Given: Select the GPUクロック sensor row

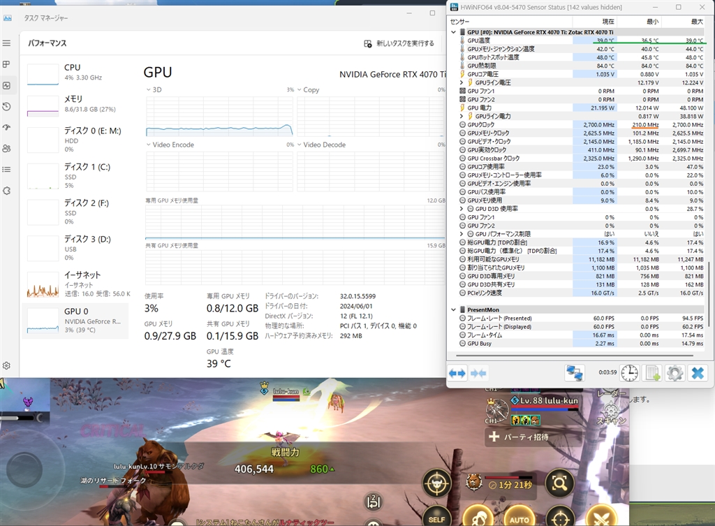Looking at the screenshot, I should [x=577, y=124].
